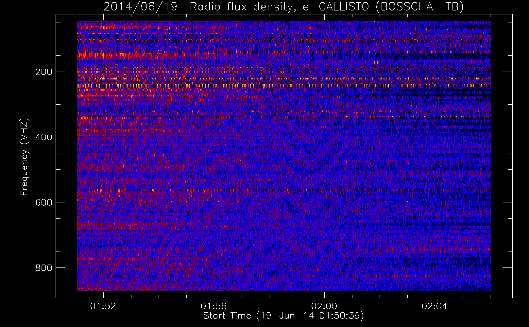Click the 01:56 time tick label
Image resolution: width=529 pixels, height=327 pixels.
point(214,306)
